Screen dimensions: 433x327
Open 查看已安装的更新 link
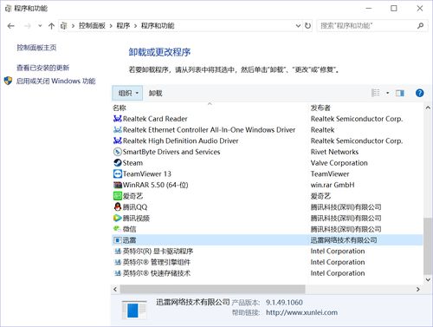click(x=42, y=68)
